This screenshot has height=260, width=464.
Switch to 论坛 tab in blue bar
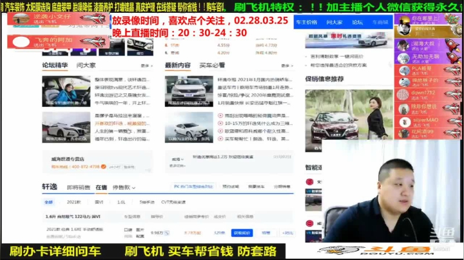coord(357,22)
